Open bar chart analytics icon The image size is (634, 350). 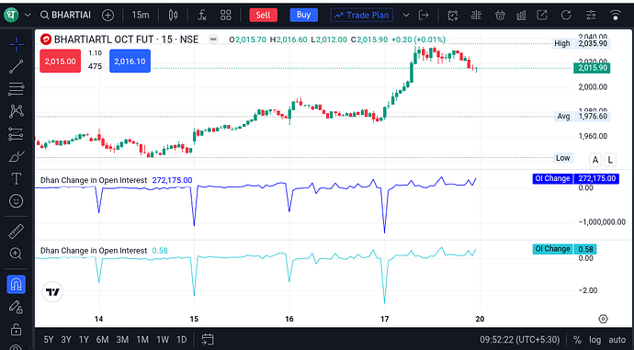[x=521, y=16]
